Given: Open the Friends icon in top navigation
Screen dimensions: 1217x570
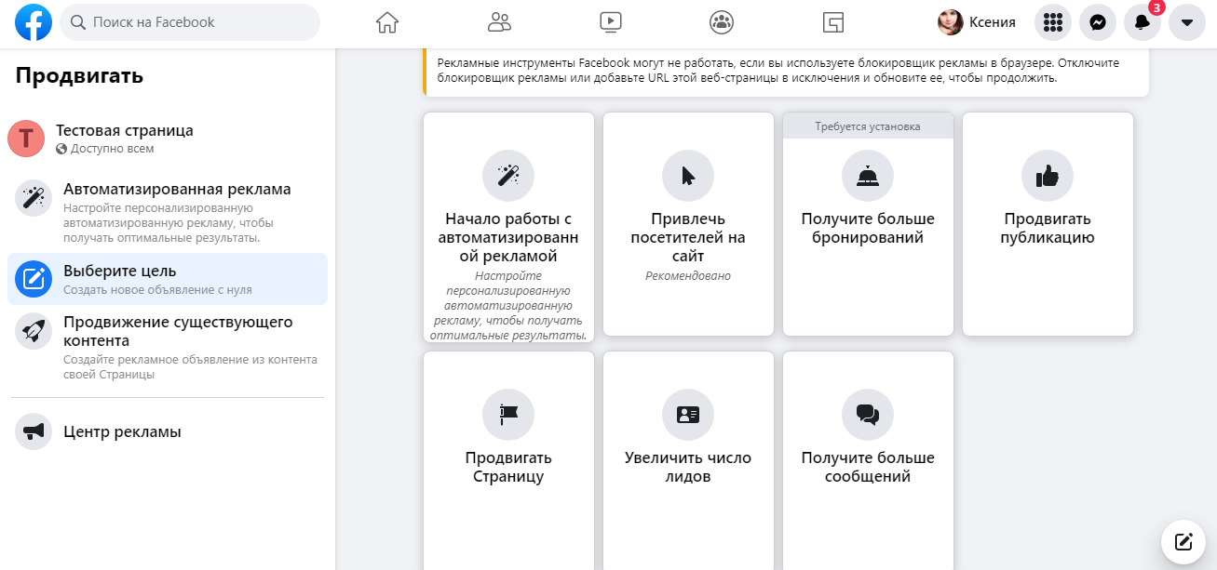Looking at the screenshot, I should tap(499, 22).
